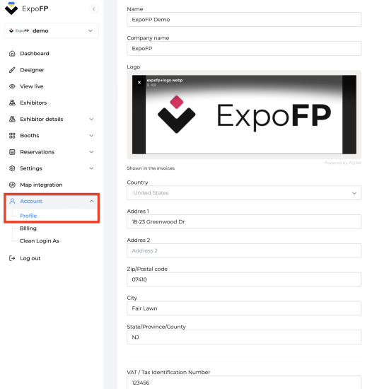Open the Exhibitors menu item

(x=33, y=103)
